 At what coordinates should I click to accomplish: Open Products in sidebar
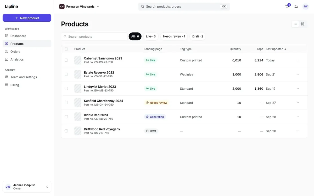27,44
